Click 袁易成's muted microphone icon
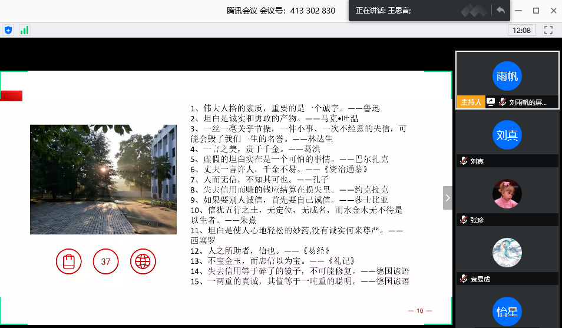Viewport: 562px width, 328px height. 464,279
